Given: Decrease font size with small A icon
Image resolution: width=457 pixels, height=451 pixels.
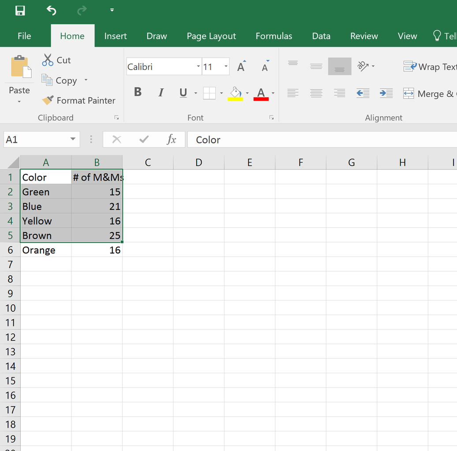Looking at the screenshot, I should [x=265, y=67].
